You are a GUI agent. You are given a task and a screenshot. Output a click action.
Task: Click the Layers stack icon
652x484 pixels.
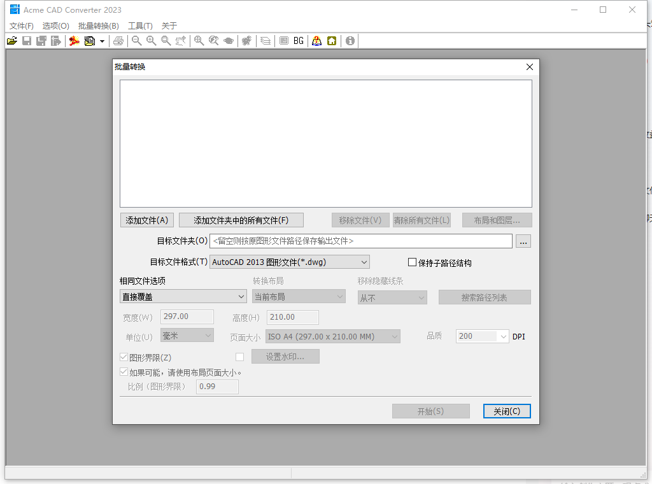266,41
